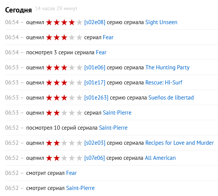Open episode s01e263 of Sueños de libertad
Image resolution: width=218 pixels, height=196 pixels.
[x=96, y=98]
